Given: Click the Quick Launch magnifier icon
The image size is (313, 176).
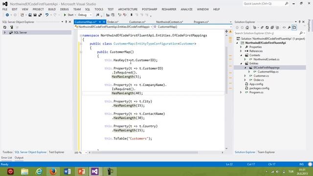Looking at the screenshot, I should tap(287, 3).
